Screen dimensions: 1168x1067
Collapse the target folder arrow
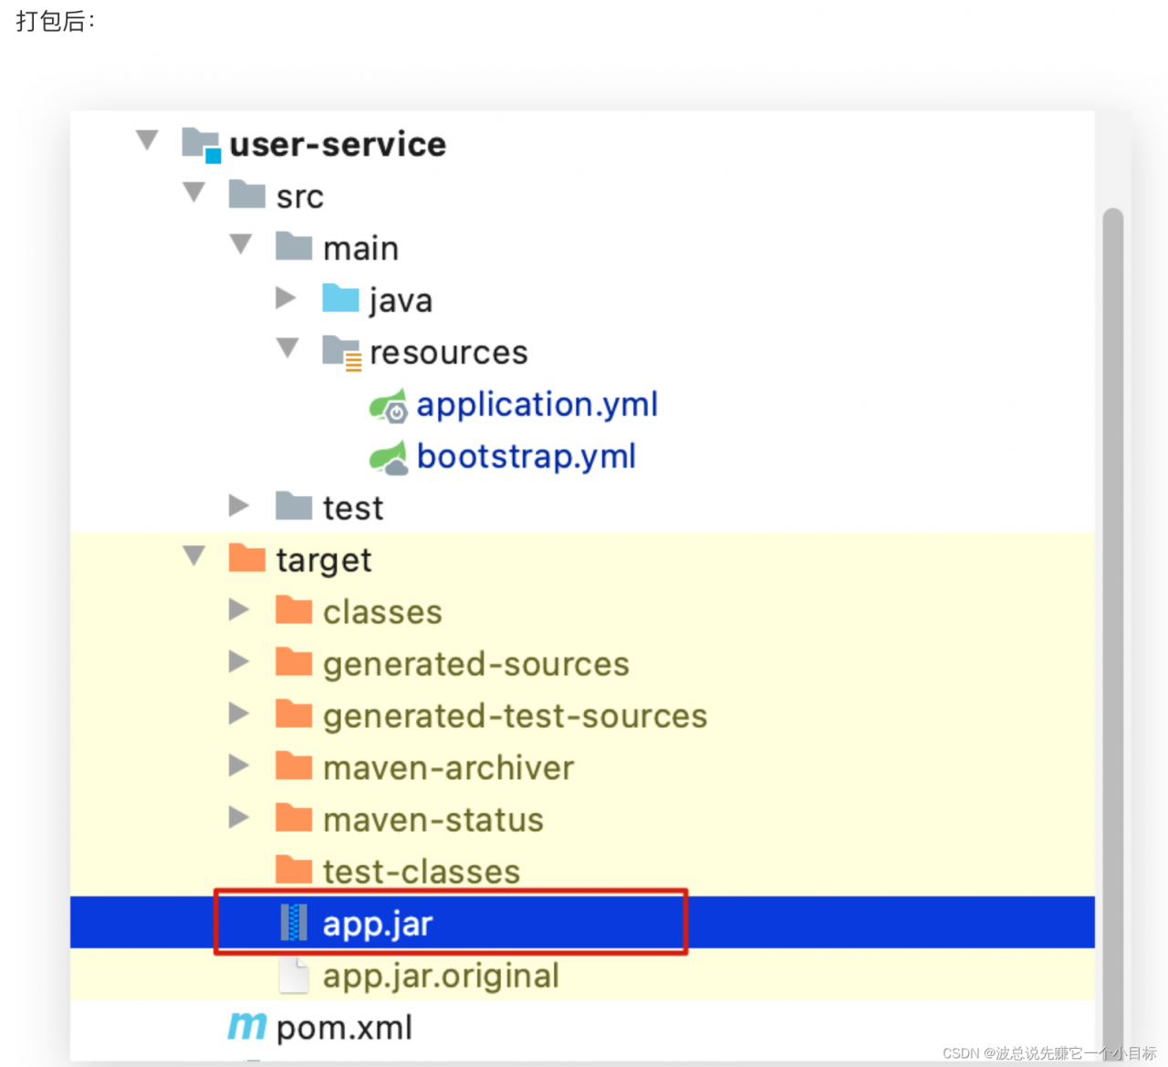[x=194, y=555]
